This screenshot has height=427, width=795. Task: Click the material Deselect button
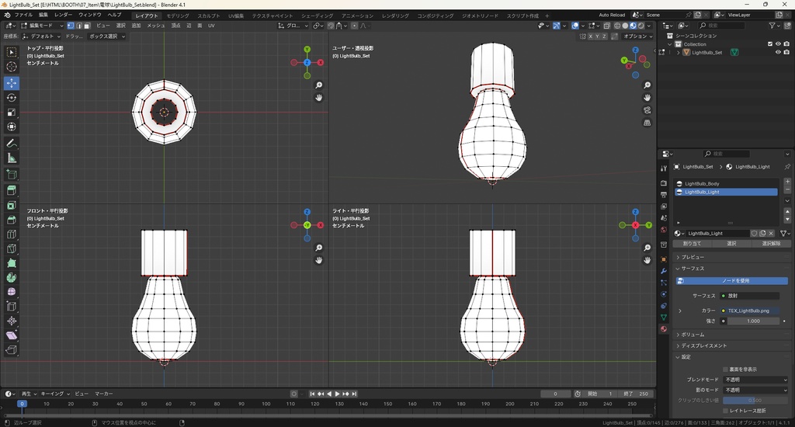coord(771,244)
